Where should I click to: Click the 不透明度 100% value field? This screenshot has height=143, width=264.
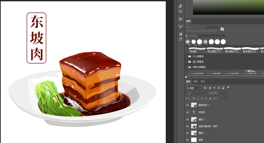222,93
